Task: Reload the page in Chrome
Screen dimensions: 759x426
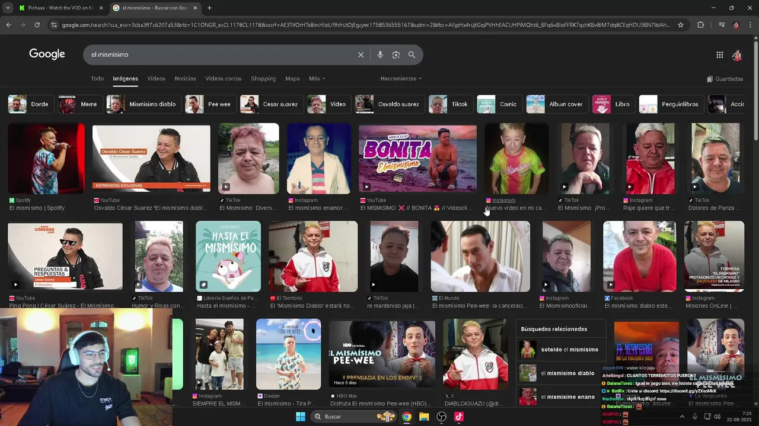Action: (x=37, y=25)
